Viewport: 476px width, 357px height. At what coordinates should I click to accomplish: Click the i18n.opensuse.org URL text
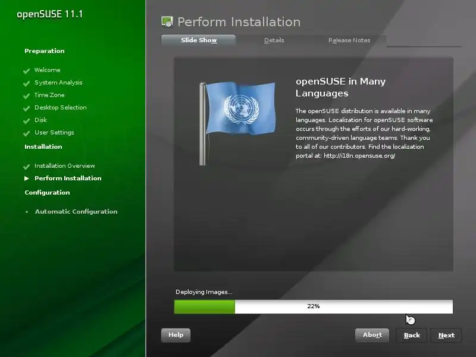tap(359, 156)
